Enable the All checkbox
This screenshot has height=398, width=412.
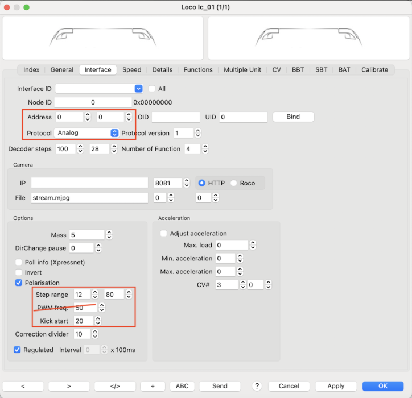(152, 89)
